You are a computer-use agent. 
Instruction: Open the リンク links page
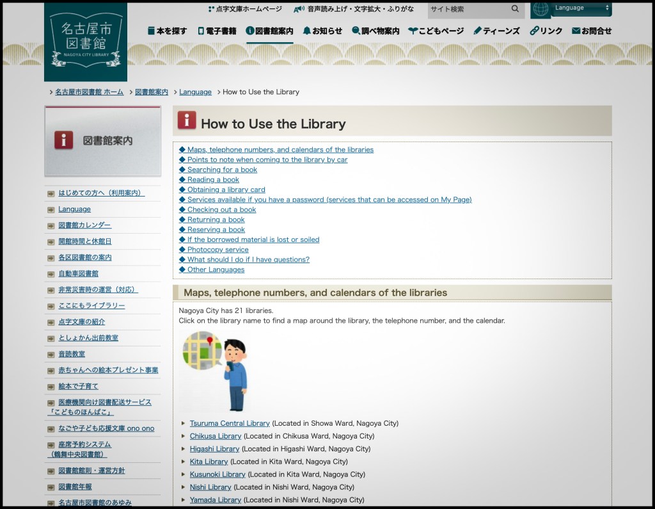pyautogui.click(x=546, y=31)
